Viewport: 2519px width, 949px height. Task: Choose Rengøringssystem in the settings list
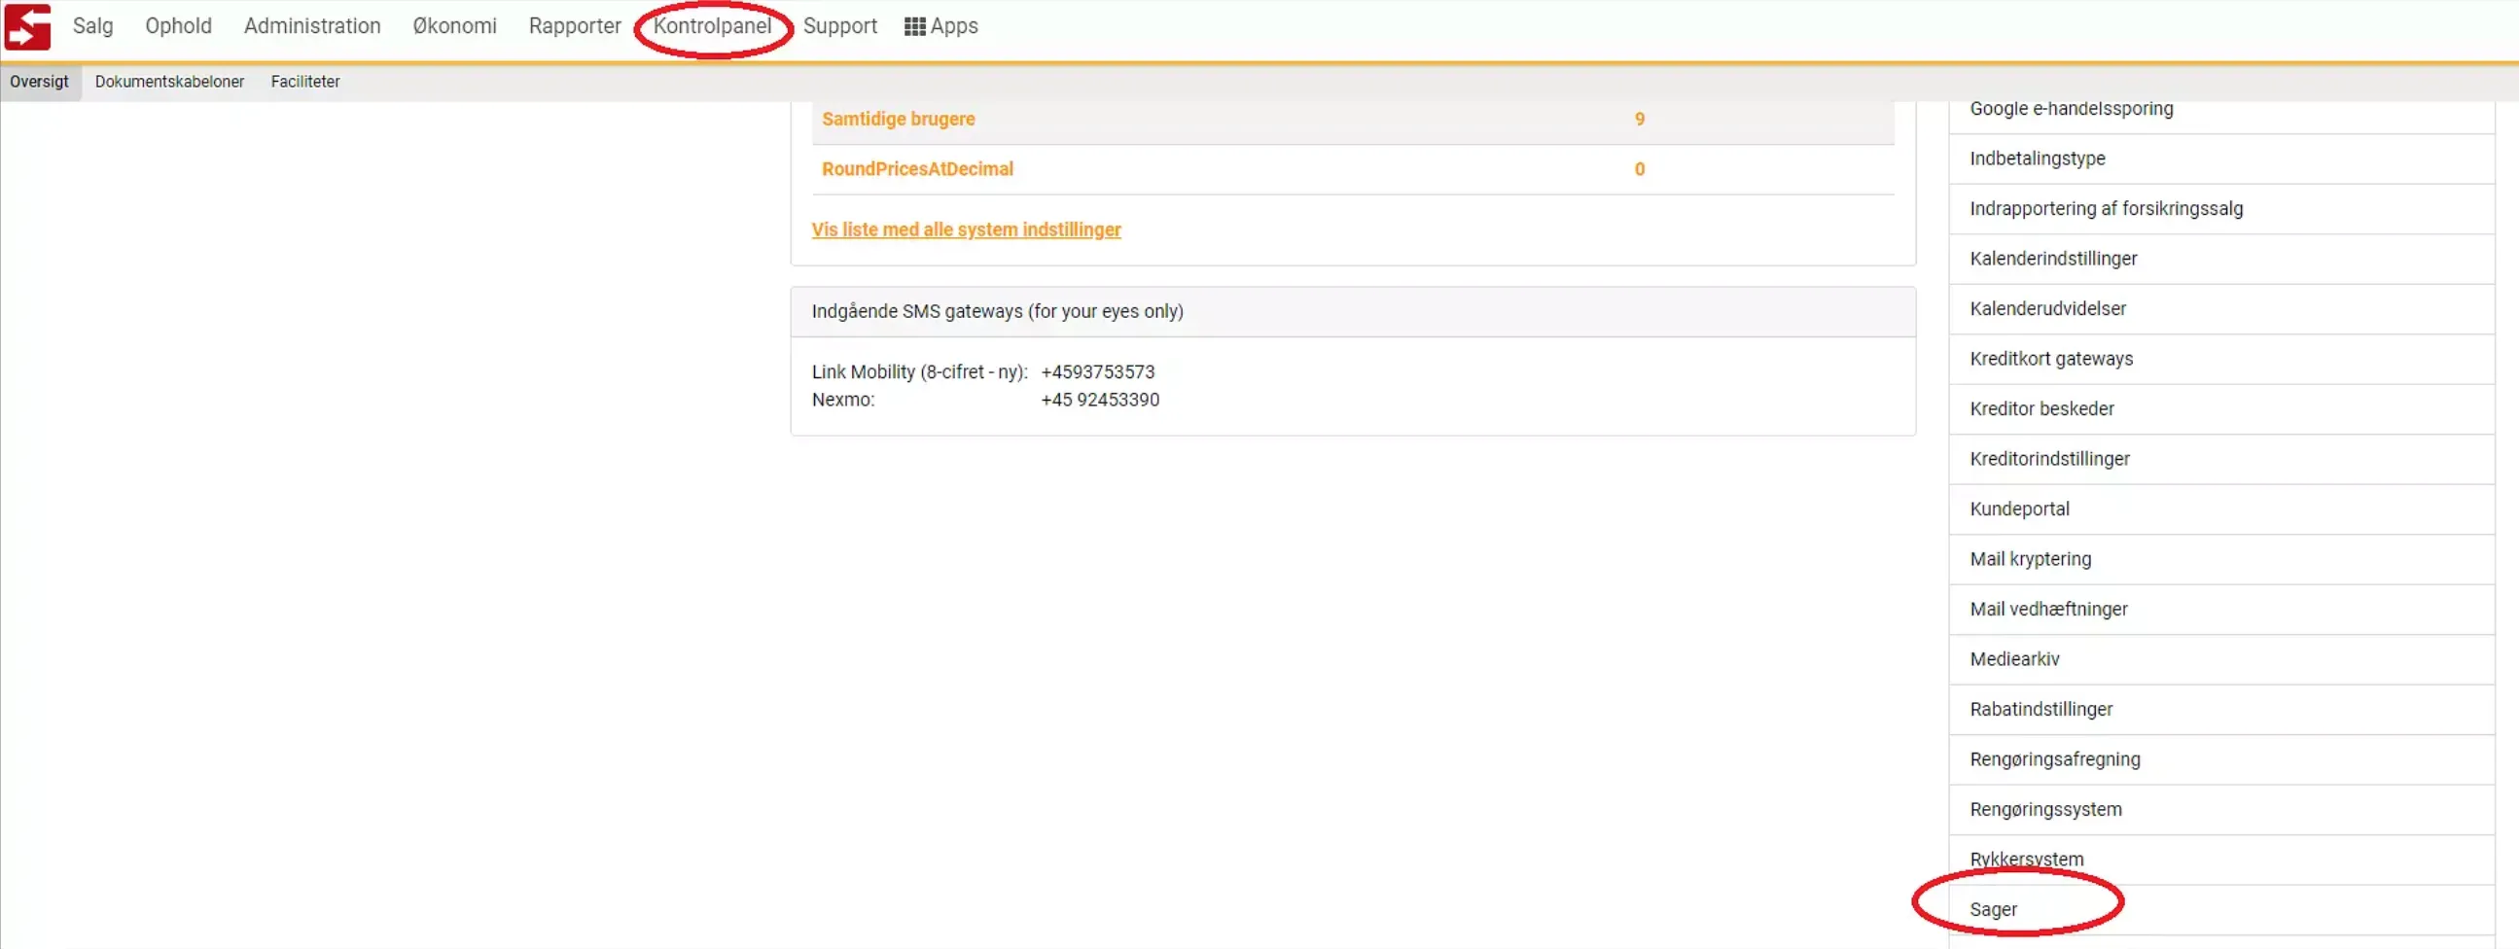point(2044,810)
